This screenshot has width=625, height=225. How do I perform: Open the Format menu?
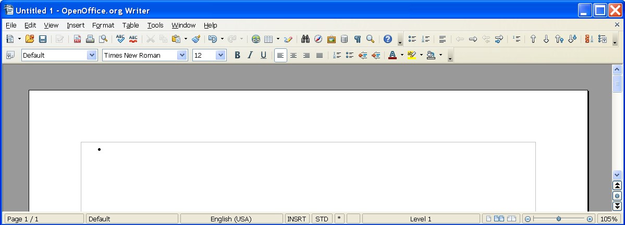pyautogui.click(x=103, y=25)
